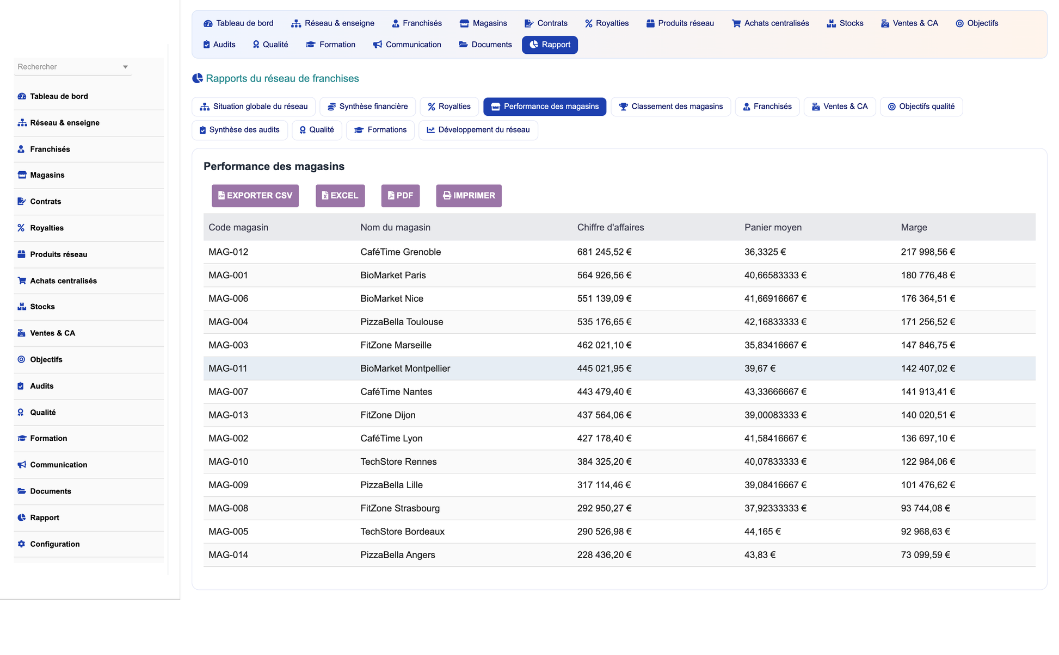Click MAG-008 code cell
Screen dimensions: 1059x655
pos(228,508)
